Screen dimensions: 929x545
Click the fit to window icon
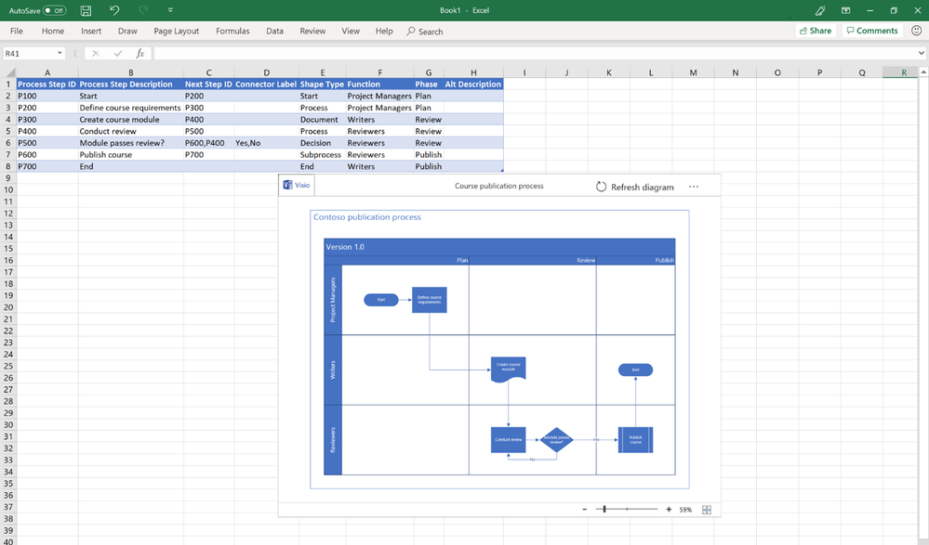pyautogui.click(x=706, y=510)
